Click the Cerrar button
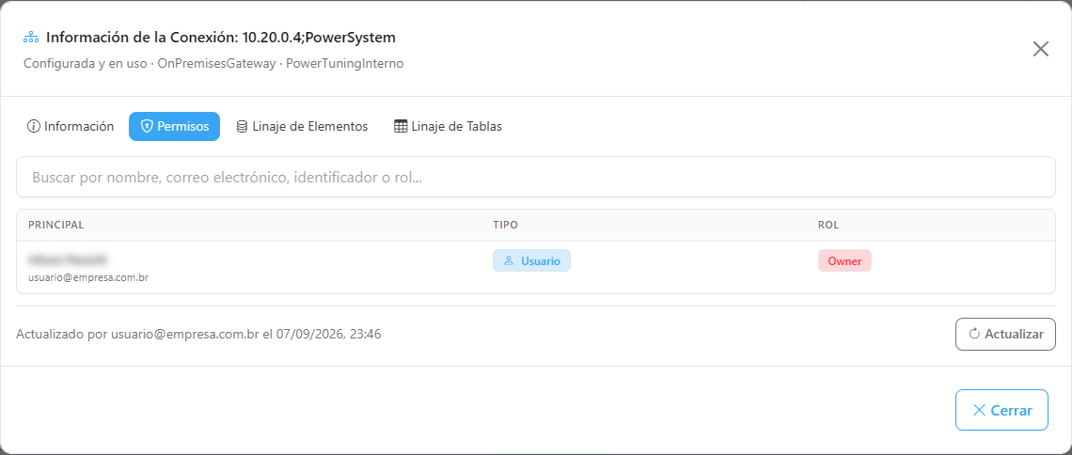Image resolution: width=1072 pixels, height=455 pixels. pos(1001,410)
